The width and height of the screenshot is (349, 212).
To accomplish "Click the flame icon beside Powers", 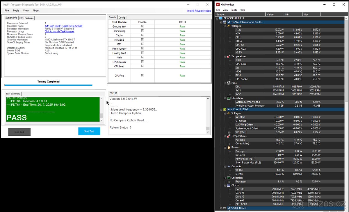I will (x=229, y=147).
